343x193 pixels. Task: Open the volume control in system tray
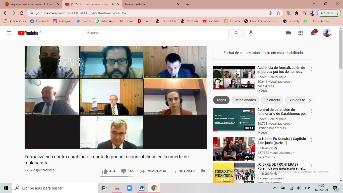[299, 188]
